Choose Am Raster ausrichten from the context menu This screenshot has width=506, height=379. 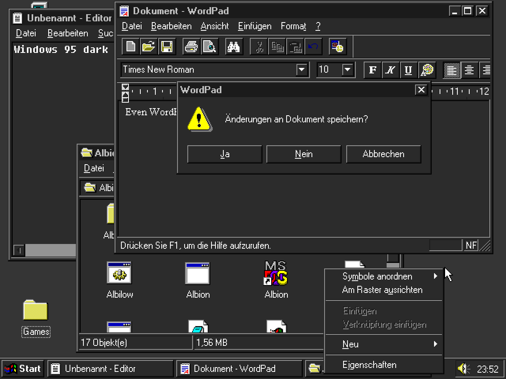[x=383, y=290]
